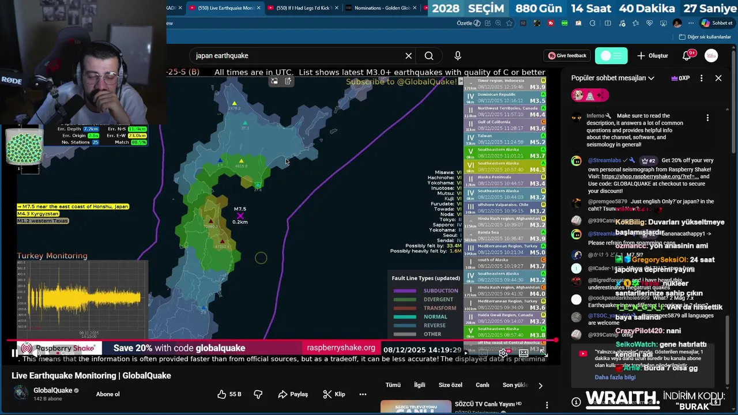The height and width of the screenshot is (415, 738).
Task: Click the red live progress bar
Action: click(x=283, y=341)
